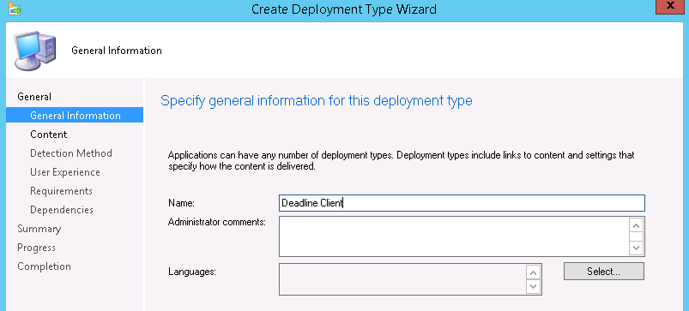Screen dimensions: 689x311
Task: Go to the Completion step
Action: [x=44, y=266]
